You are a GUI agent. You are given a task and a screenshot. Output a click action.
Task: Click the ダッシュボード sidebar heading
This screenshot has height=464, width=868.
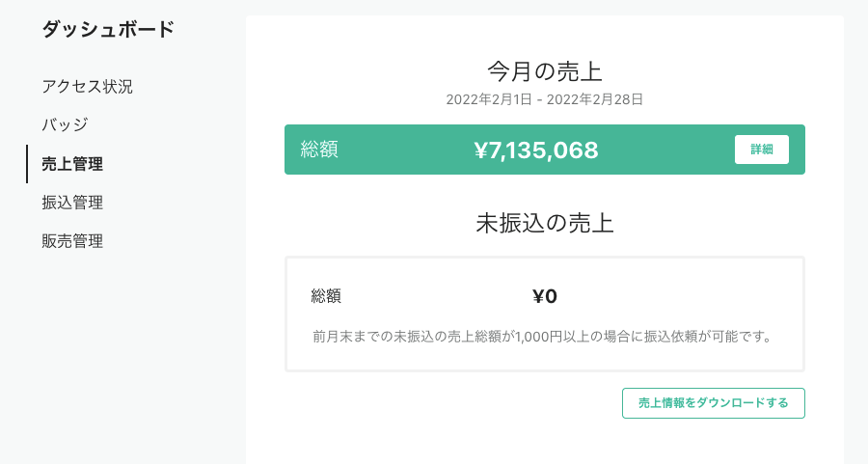[108, 29]
